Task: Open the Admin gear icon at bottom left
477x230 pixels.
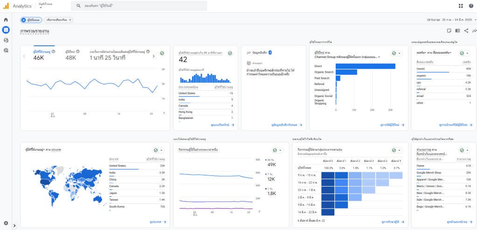Action: 6,223
